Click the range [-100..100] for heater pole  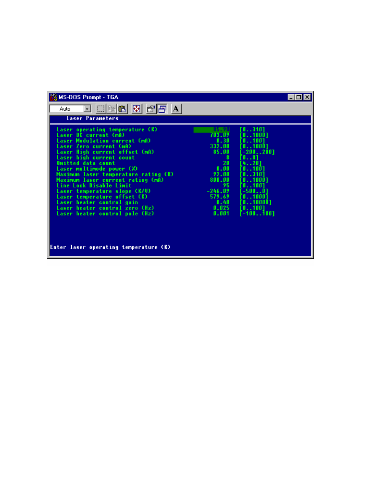[x=257, y=213]
